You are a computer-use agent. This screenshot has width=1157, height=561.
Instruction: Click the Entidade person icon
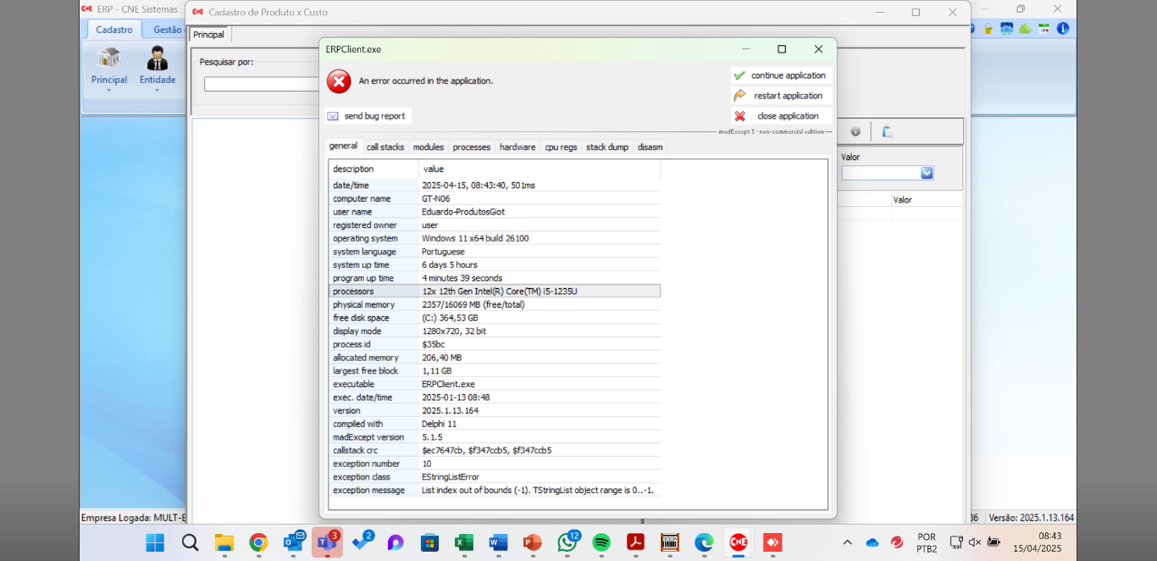click(157, 58)
